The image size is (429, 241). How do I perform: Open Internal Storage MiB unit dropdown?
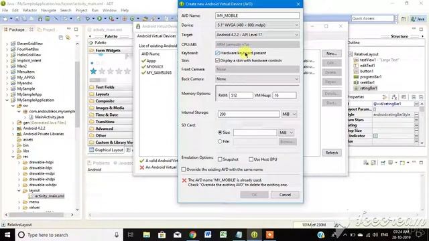[289, 114]
